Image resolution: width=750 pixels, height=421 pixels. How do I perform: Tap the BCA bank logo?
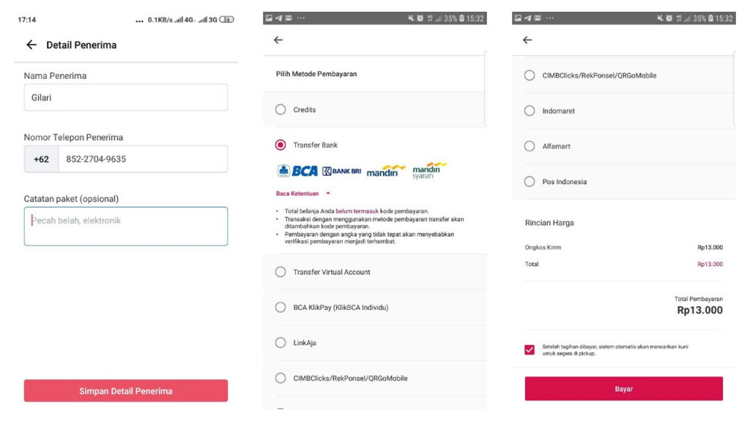tap(297, 171)
